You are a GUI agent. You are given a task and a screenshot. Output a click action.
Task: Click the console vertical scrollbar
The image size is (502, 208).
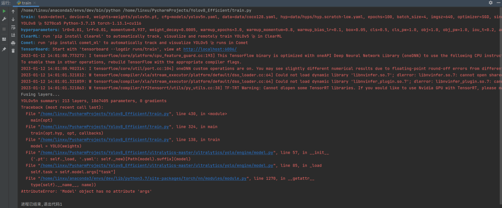click(500, 93)
